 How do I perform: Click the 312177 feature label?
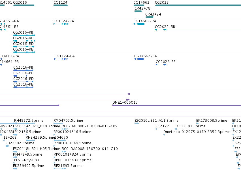pyautogui.click(x=162, y=126)
